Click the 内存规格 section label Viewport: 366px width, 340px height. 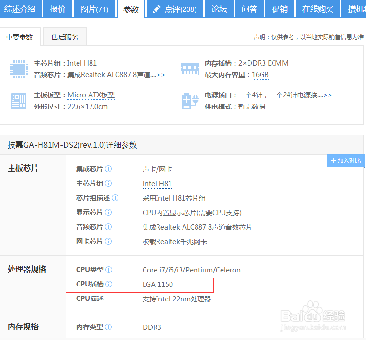(23, 326)
